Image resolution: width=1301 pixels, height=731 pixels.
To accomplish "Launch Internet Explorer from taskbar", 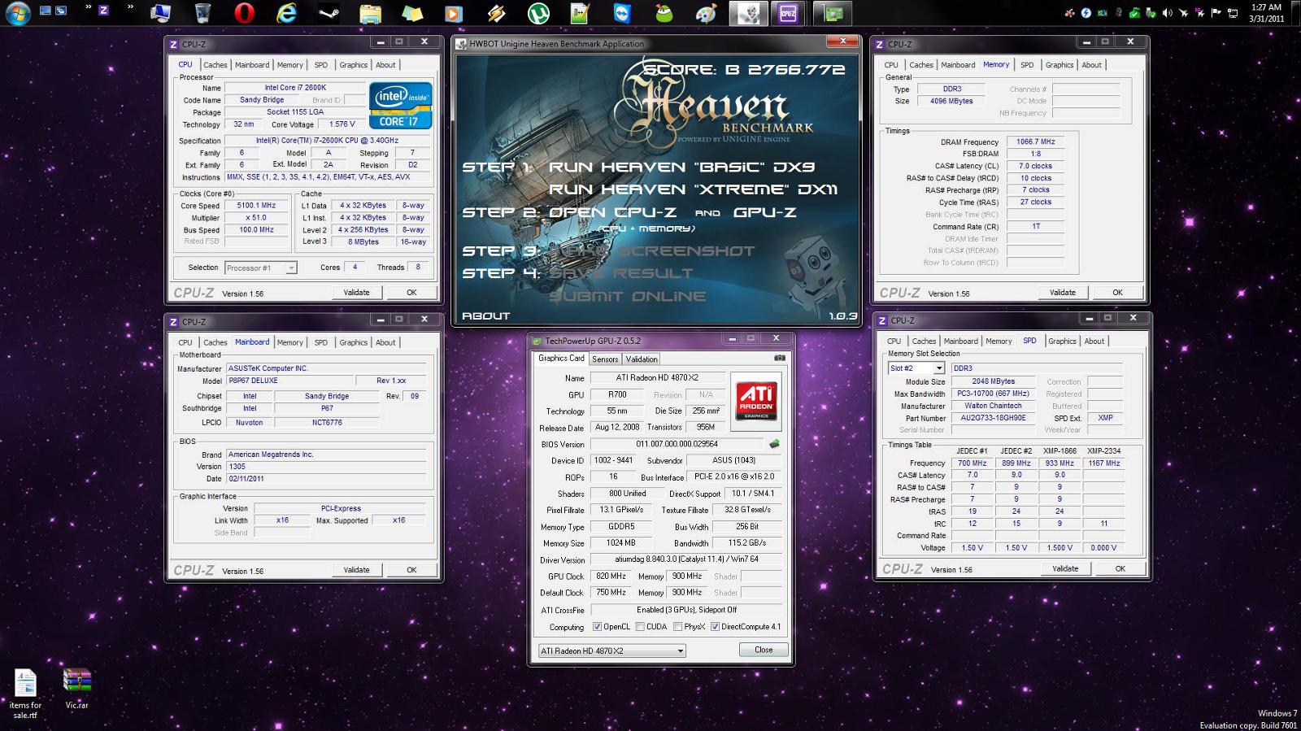I will 286,12.
